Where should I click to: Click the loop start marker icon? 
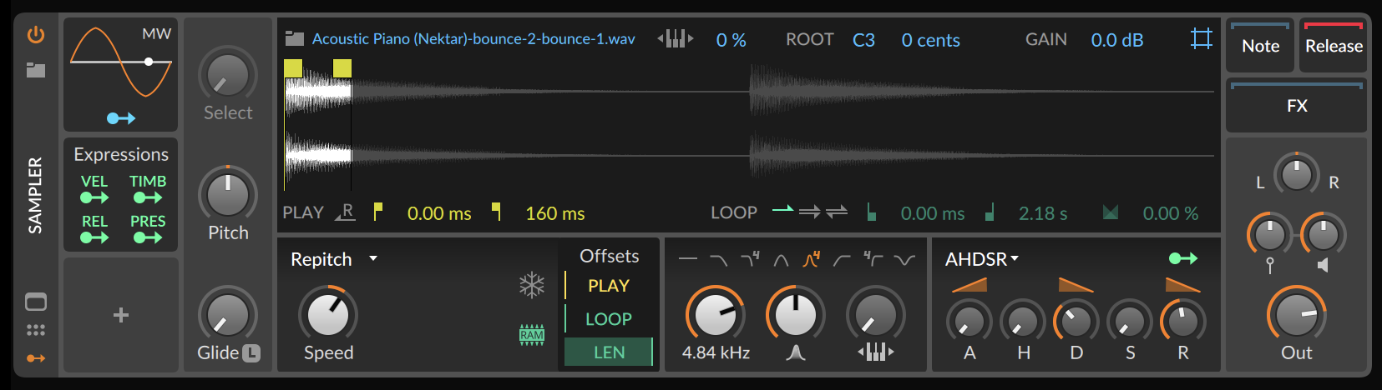[x=871, y=212]
